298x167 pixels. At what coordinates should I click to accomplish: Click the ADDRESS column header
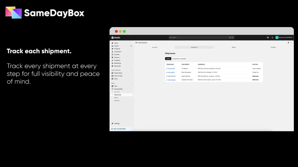201,64
